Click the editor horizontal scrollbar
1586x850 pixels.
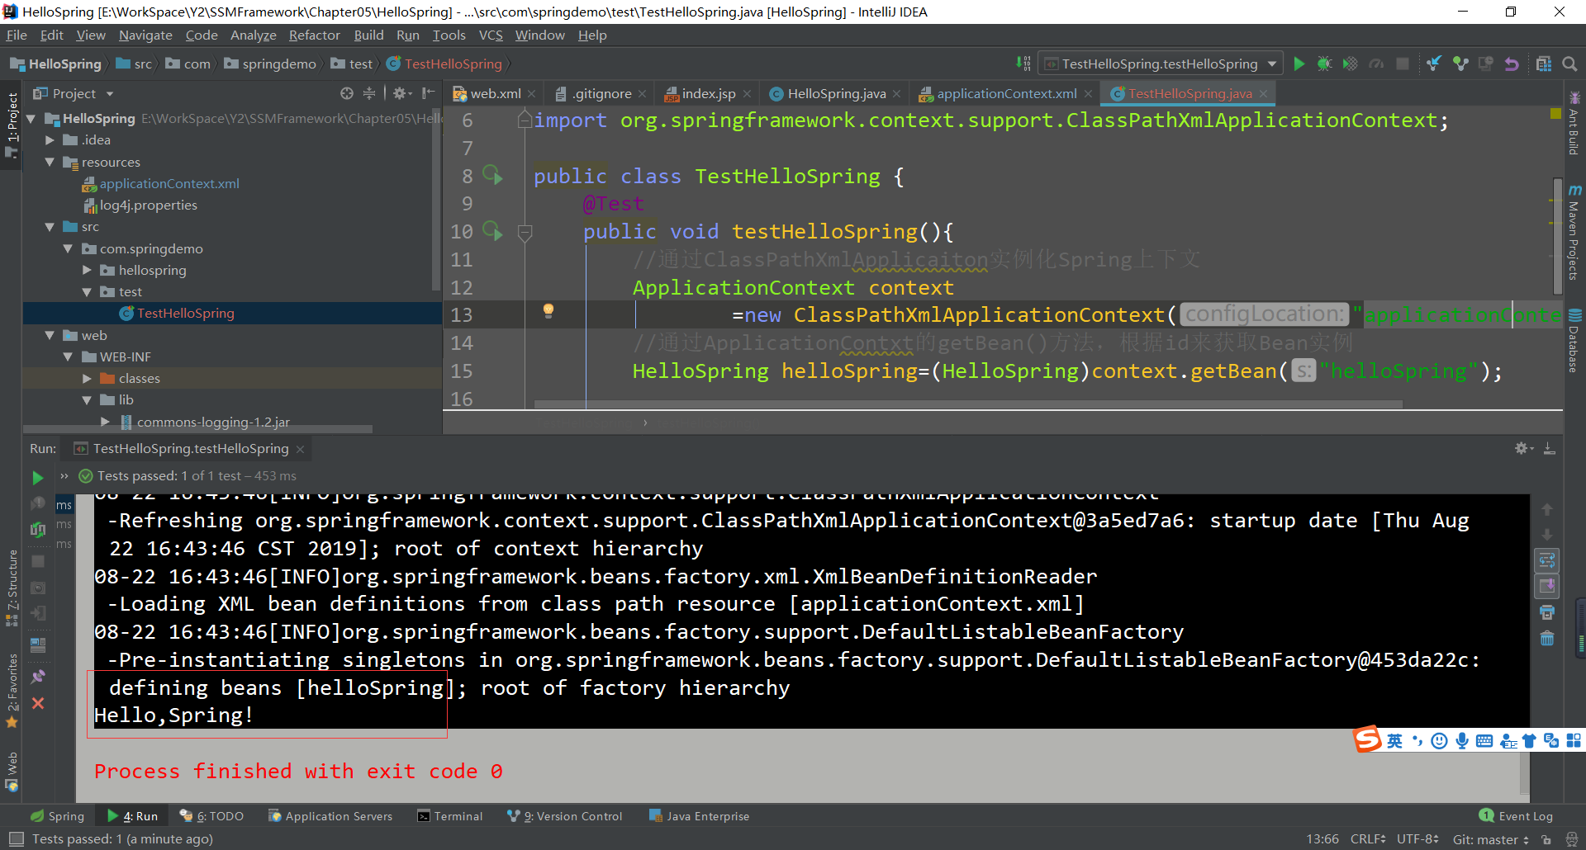[x=968, y=404]
